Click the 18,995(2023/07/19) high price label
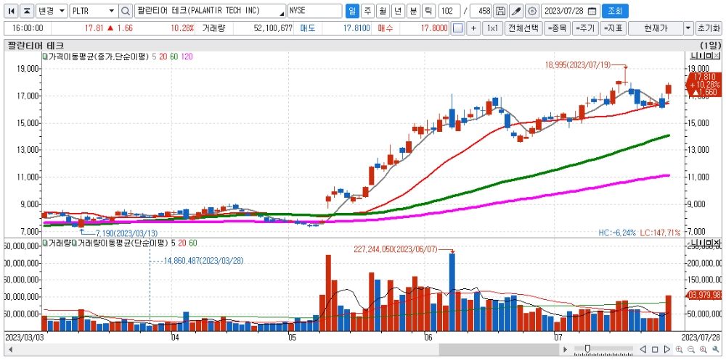 579,66
